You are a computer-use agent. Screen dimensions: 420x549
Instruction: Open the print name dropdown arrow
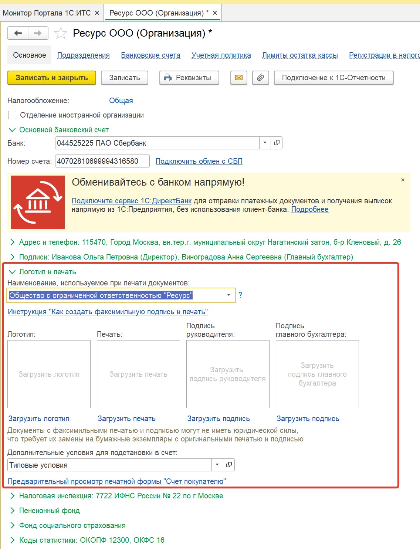(x=229, y=295)
